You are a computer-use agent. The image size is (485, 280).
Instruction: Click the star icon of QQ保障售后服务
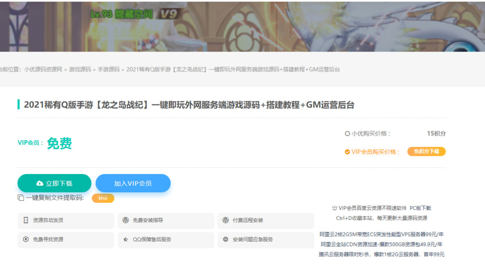click(126, 239)
